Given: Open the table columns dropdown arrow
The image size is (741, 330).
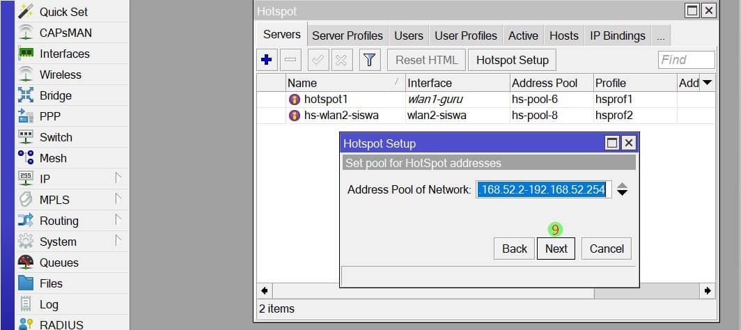Looking at the screenshot, I should click(x=707, y=83).
